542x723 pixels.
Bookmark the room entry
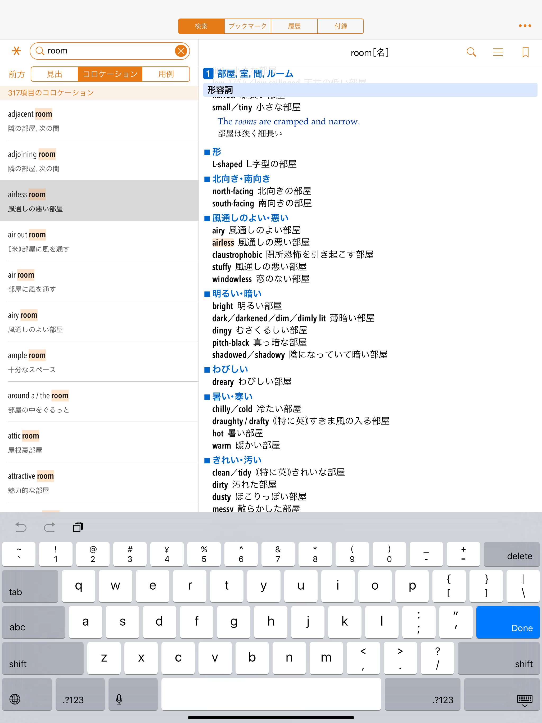pos(525,52)
